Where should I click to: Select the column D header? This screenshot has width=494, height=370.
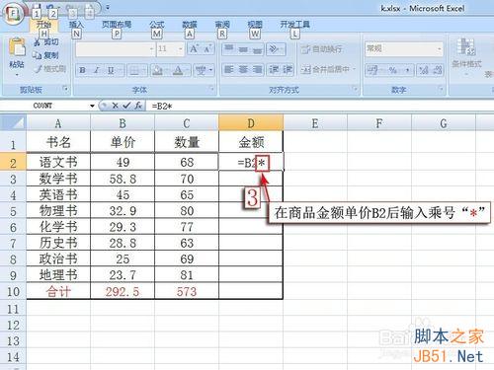(251, 123)
